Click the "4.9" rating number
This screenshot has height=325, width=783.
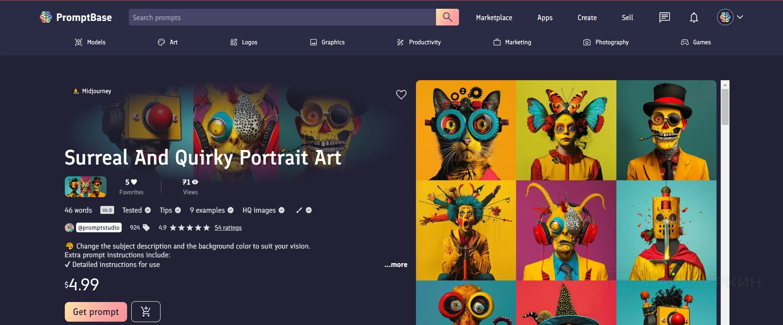(x=163, y=228)
